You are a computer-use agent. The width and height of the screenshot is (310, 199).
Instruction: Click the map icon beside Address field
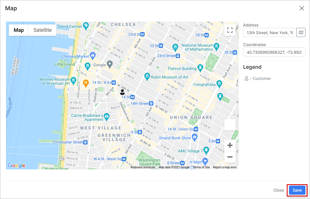[301, 32]
